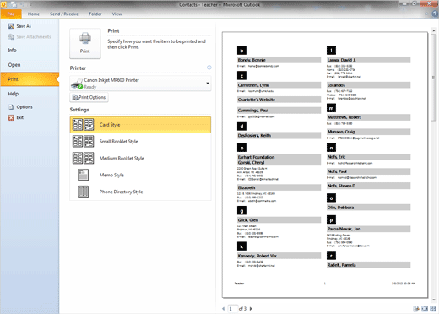Image resolution: width=439 pixels, height=314 pixels.
Task: Open the Info backstage section
Action: coord(13,51)
